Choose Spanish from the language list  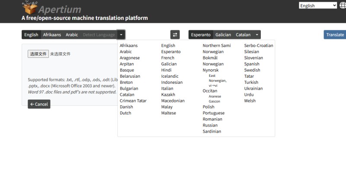(x=252, y=64)
